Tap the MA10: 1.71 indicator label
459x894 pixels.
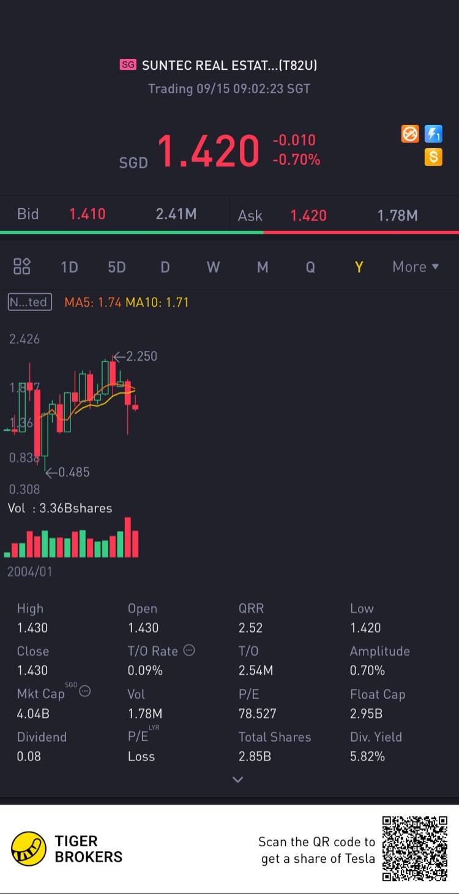pyautogui.click(x=157, y=302)
